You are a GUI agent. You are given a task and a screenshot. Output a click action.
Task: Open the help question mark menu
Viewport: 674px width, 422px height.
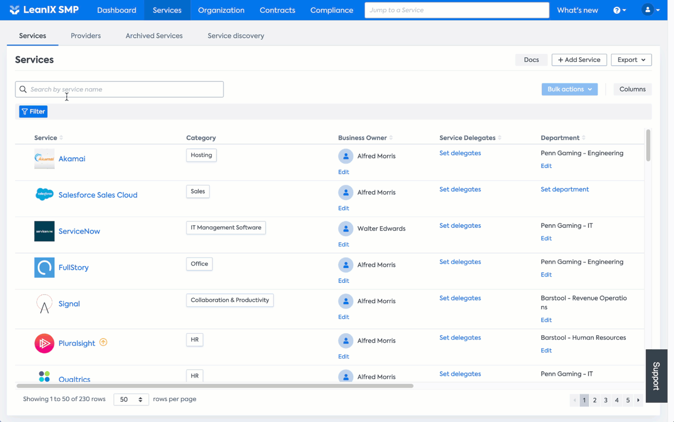620,10
